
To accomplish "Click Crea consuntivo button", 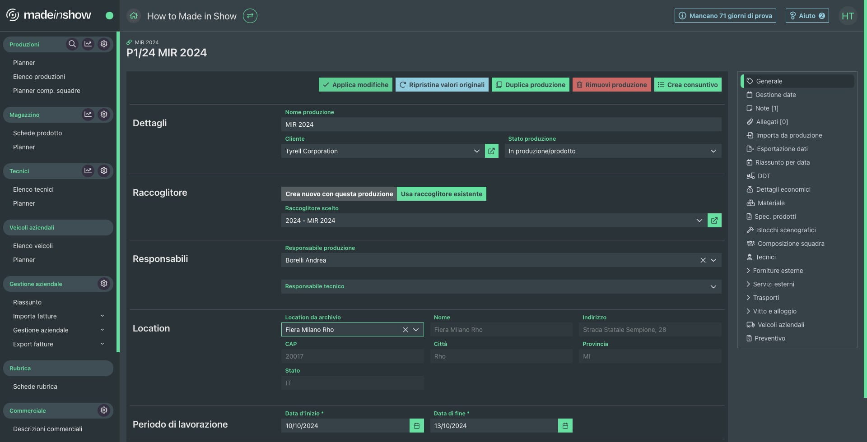I will click(x=688, y=84).
